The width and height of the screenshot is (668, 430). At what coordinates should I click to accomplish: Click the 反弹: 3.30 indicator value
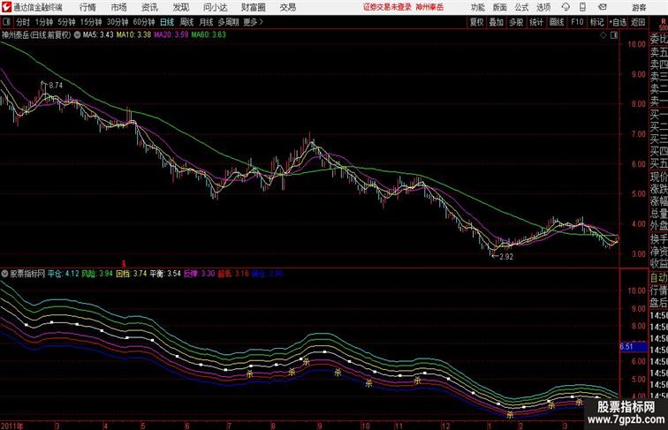(199, 274)
